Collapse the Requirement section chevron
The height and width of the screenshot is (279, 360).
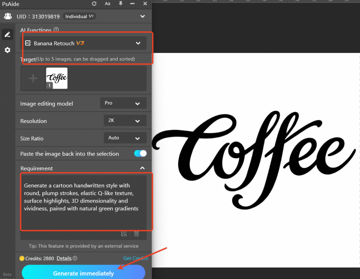[x=142, y=168]
